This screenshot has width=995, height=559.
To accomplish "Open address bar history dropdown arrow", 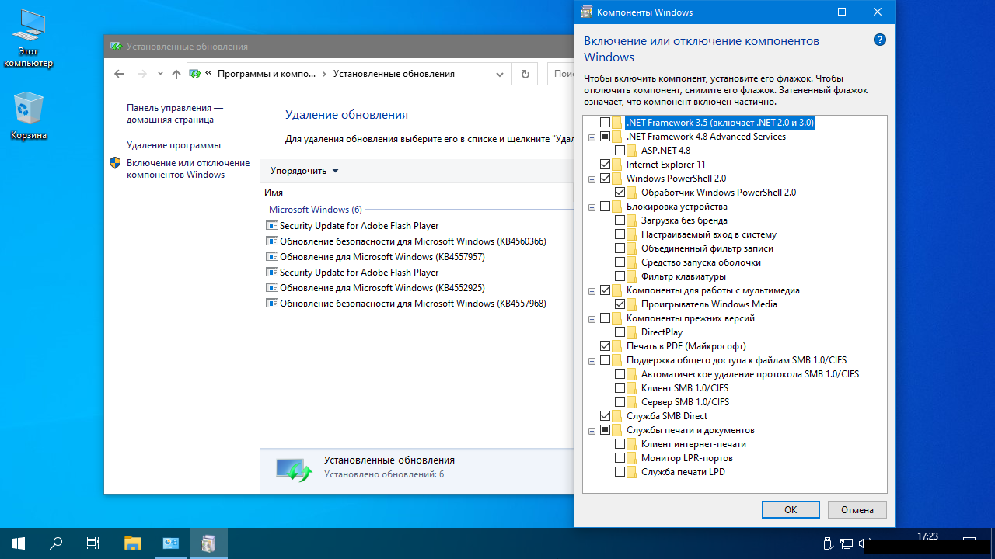I will pyautogui.click(x=500, y=74).
